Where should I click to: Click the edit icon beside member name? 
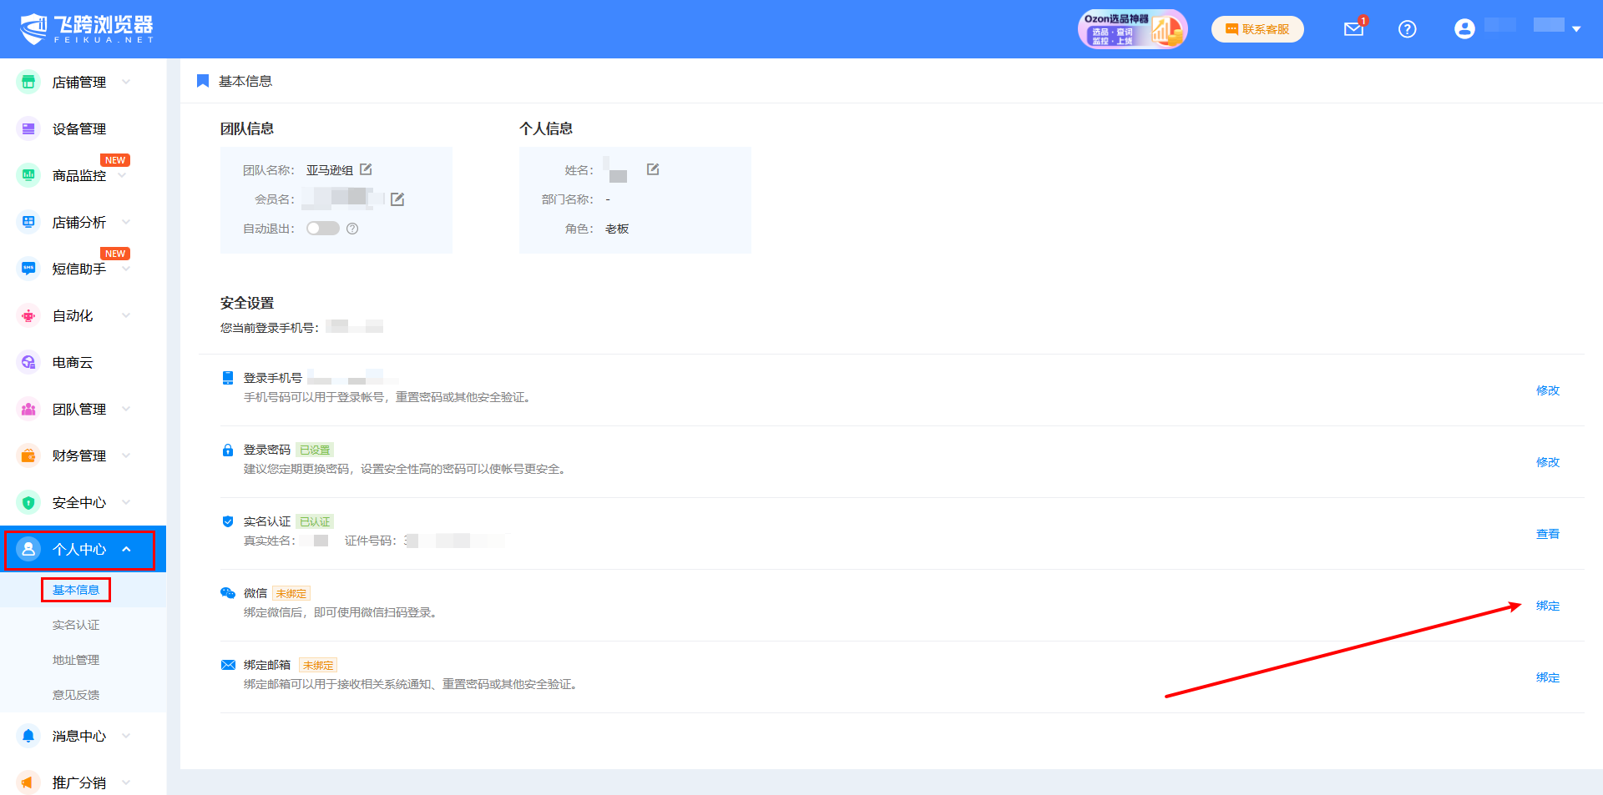[x=397, y=199]
